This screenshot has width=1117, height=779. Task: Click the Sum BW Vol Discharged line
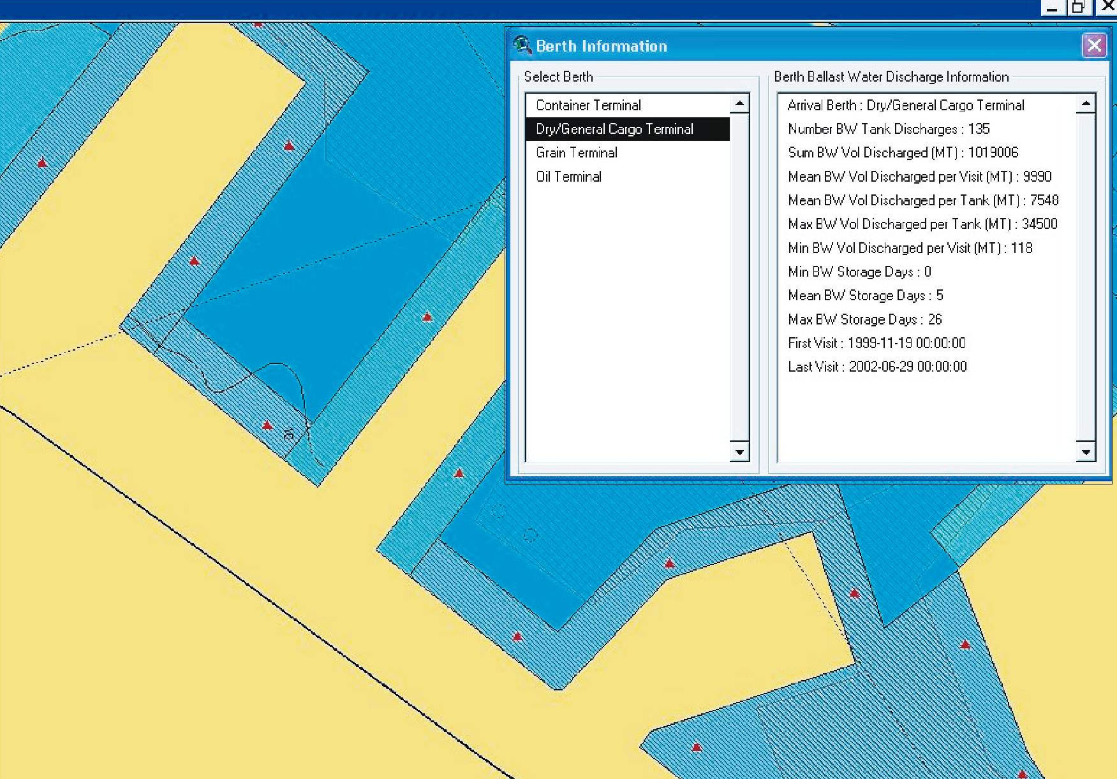[903, 153]
